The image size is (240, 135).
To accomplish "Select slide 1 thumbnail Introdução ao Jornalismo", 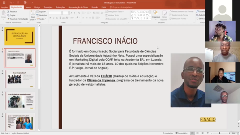I will (19, 36).
